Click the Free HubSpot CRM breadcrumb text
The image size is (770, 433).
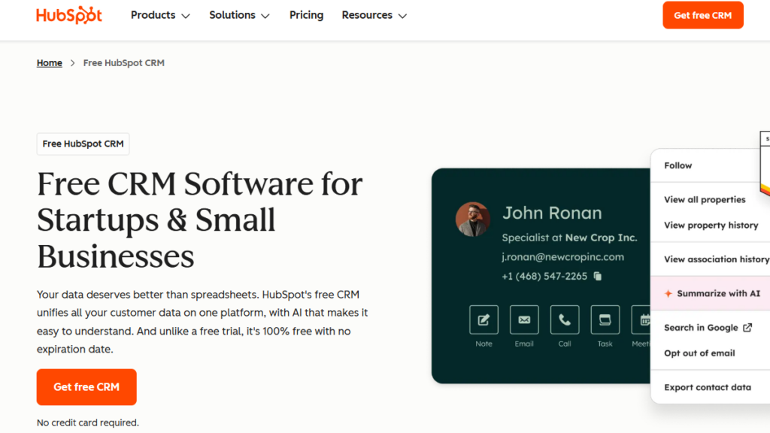pyautogui.click(x=124, y=63)
